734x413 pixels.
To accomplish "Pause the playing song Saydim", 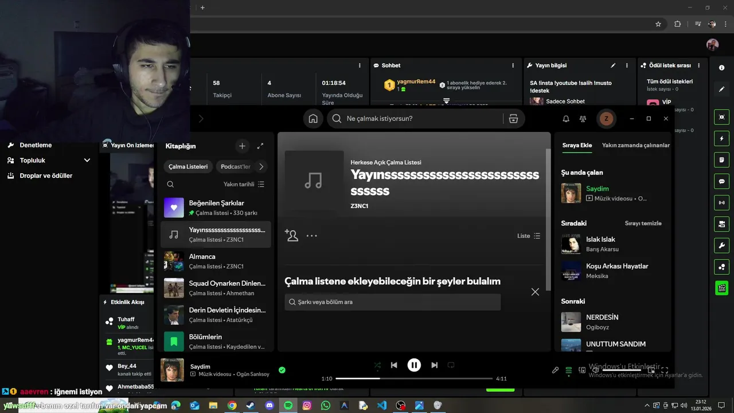I will [x=414, y=365].
